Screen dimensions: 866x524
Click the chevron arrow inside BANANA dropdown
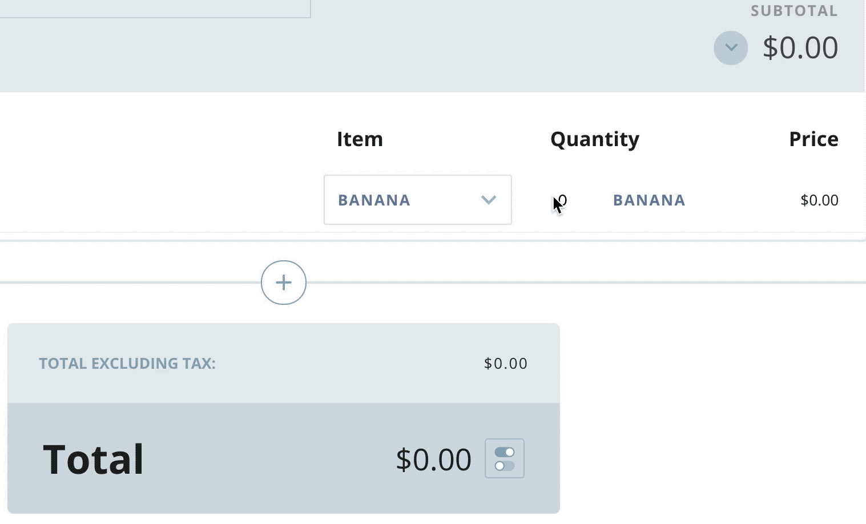point(489,200)
